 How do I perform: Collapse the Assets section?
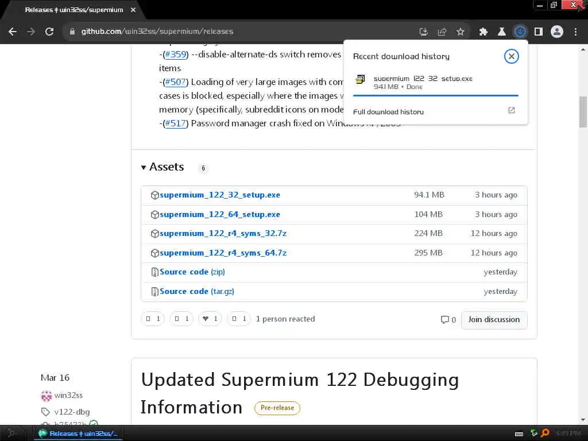coord(163,167)
